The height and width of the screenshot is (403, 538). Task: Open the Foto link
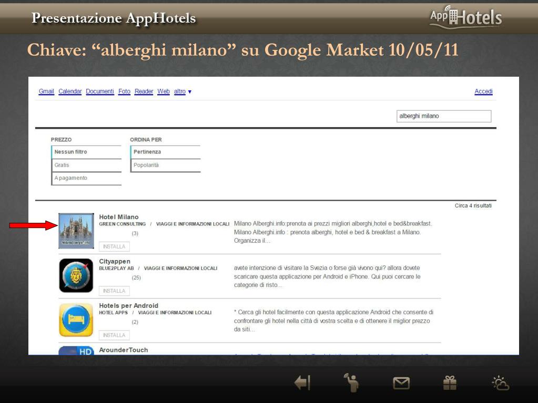(x=124, y=91)
